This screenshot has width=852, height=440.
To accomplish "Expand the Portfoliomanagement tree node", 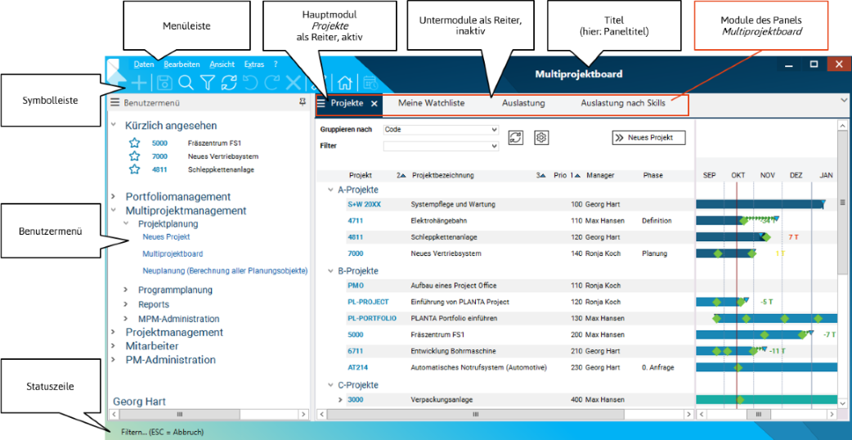I will [114, 197].
